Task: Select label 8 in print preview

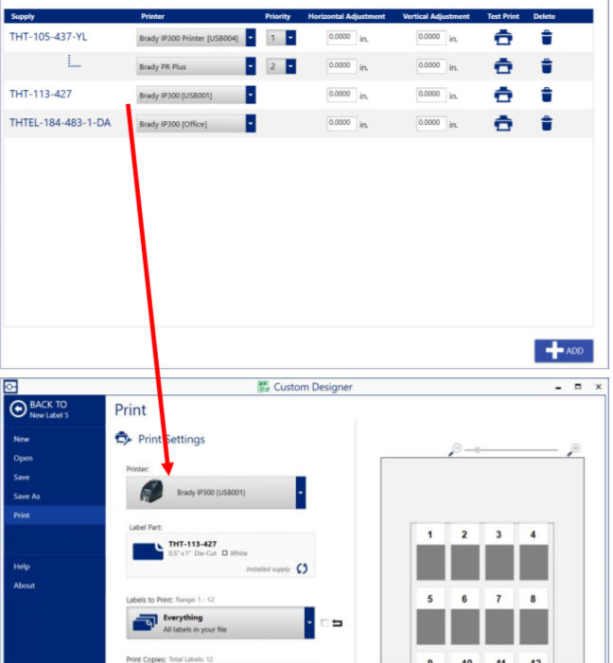Action: [534, 617]
